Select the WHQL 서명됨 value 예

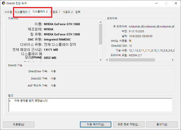pyautogui.click(x=130, y=41)
